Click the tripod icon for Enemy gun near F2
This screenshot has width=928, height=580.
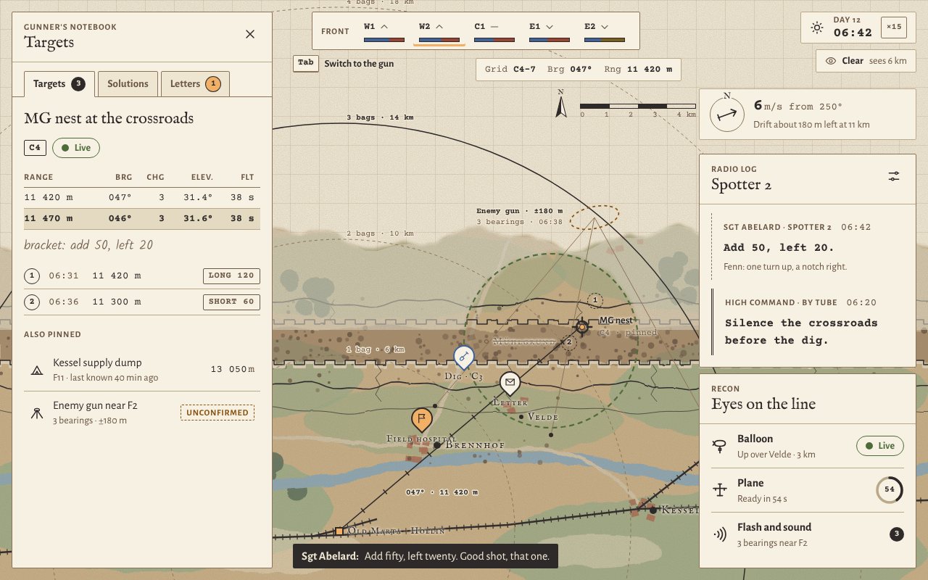(36, 413)
